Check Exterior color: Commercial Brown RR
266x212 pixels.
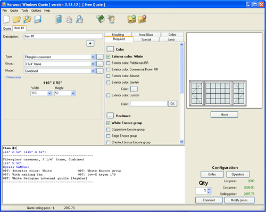[109, 69]
